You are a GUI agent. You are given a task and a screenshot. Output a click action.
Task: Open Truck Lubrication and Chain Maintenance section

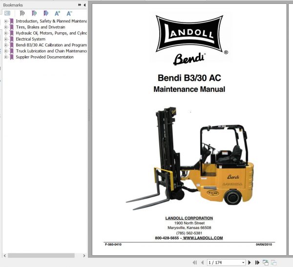[x=51, y=51]
